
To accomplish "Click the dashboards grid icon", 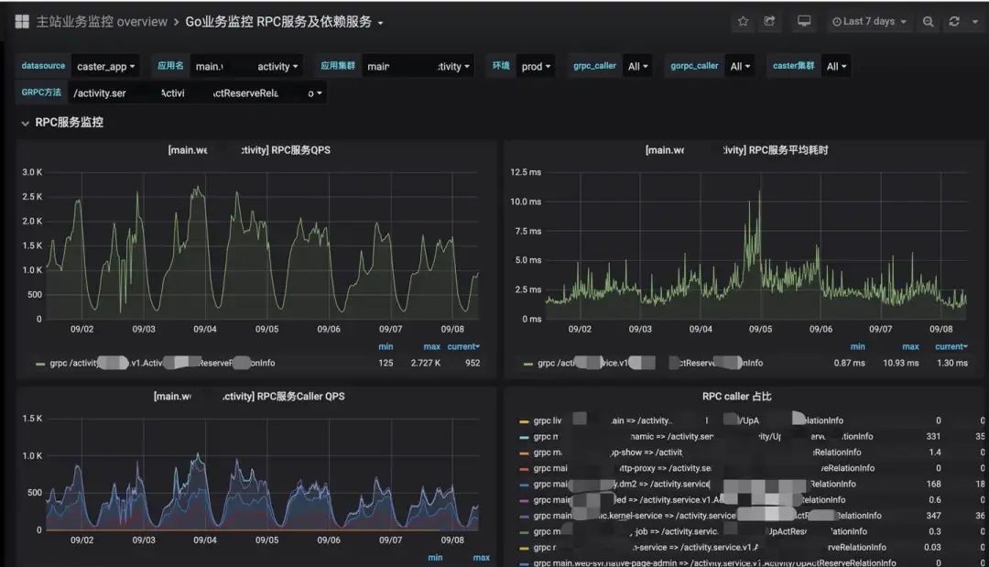I will pos(22,21).
